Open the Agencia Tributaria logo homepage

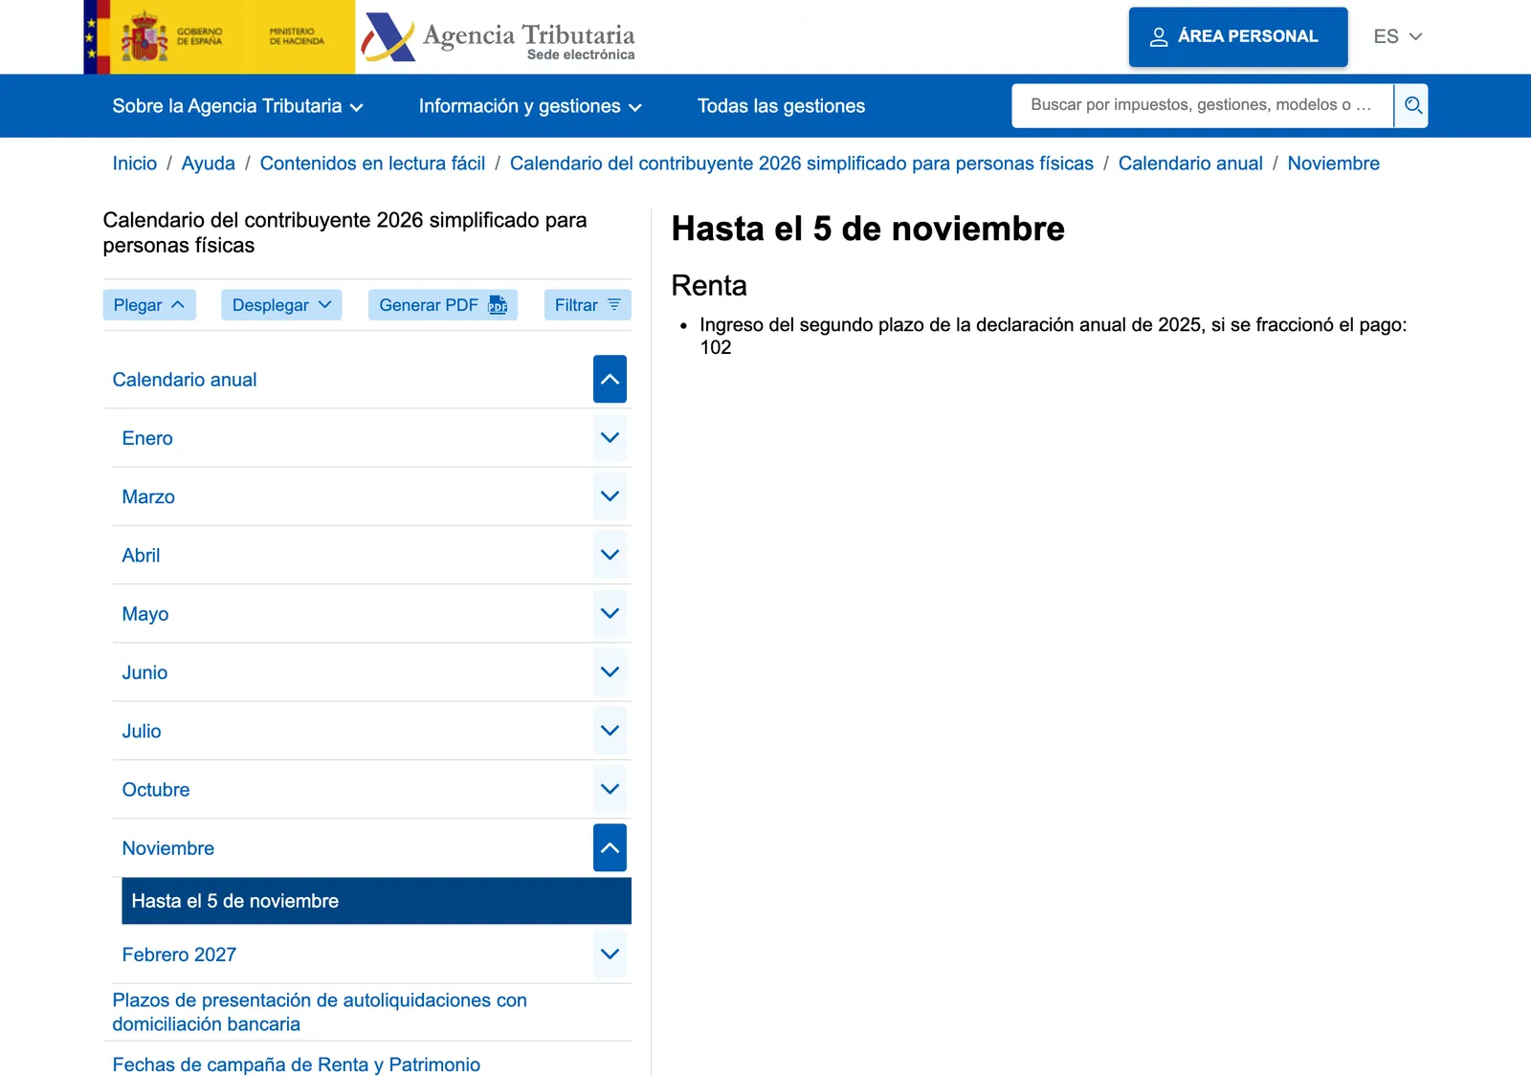498,37
